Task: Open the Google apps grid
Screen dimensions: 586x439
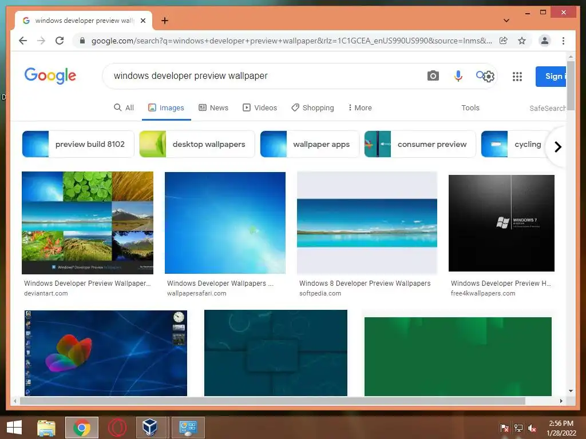Action: [517, 77]
